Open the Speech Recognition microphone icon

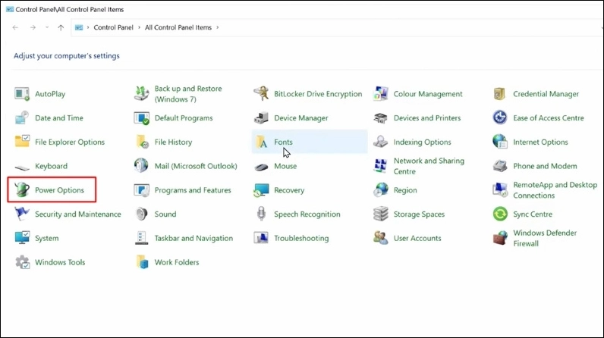(262, 214)
